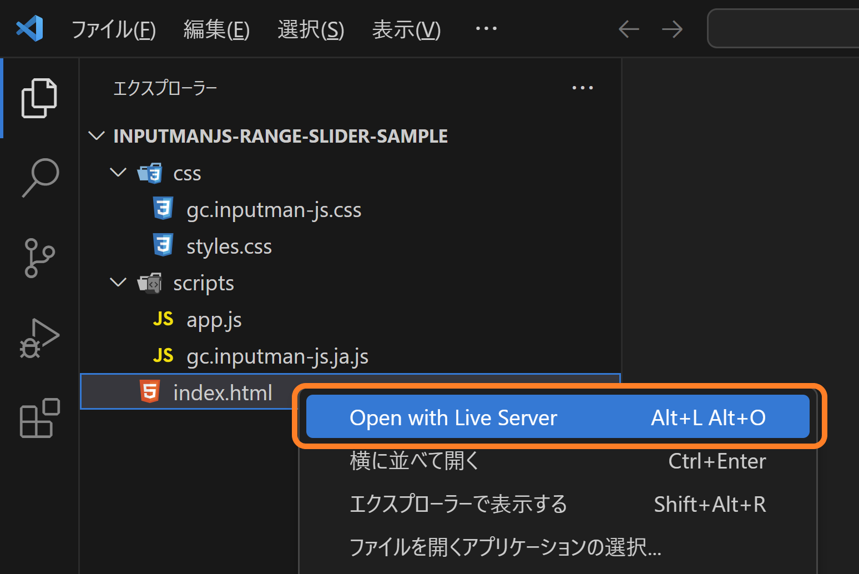The height and width of the screenshot is (574, 859).
Task: Open Explorer panel more actions ellipsis
Action: 583,88
